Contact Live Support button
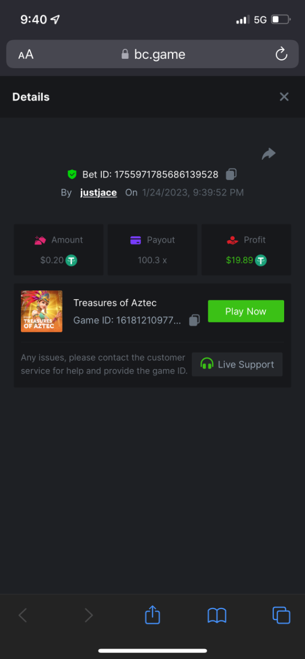 coord(237,365)
